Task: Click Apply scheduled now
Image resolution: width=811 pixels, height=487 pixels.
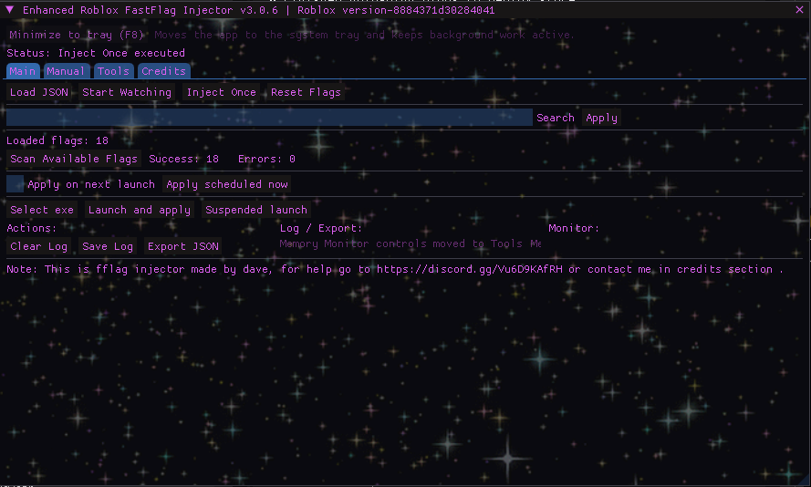Action: pos(227,184)
